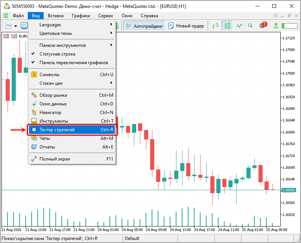Screen dimensions: 301x243
Task: Close the open Вид menu
Action: [36, 16]
